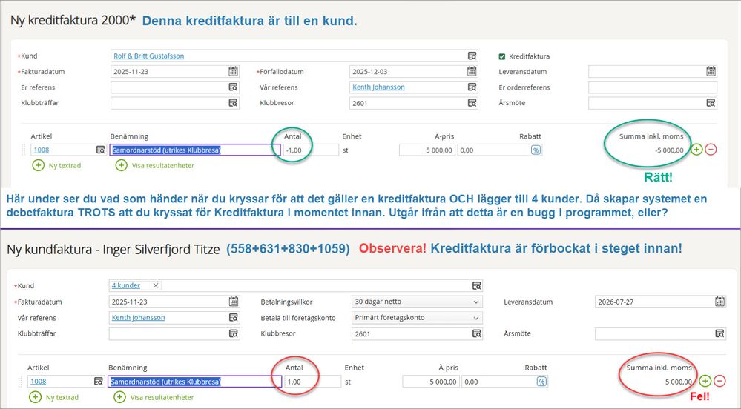The height and width of the screenshot is (409, 741).
Task: Remove the 4 kunder selection with X
Action: 156,285
